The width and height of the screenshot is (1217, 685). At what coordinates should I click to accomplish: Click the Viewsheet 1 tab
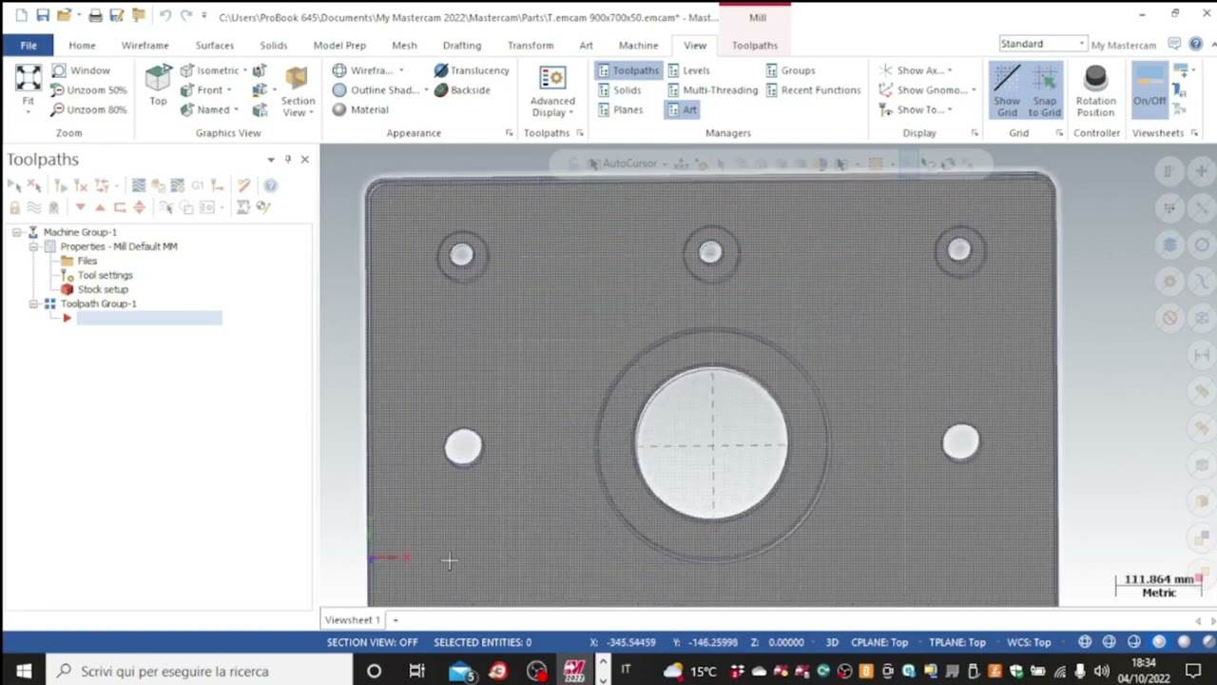(x=353, y=620)
